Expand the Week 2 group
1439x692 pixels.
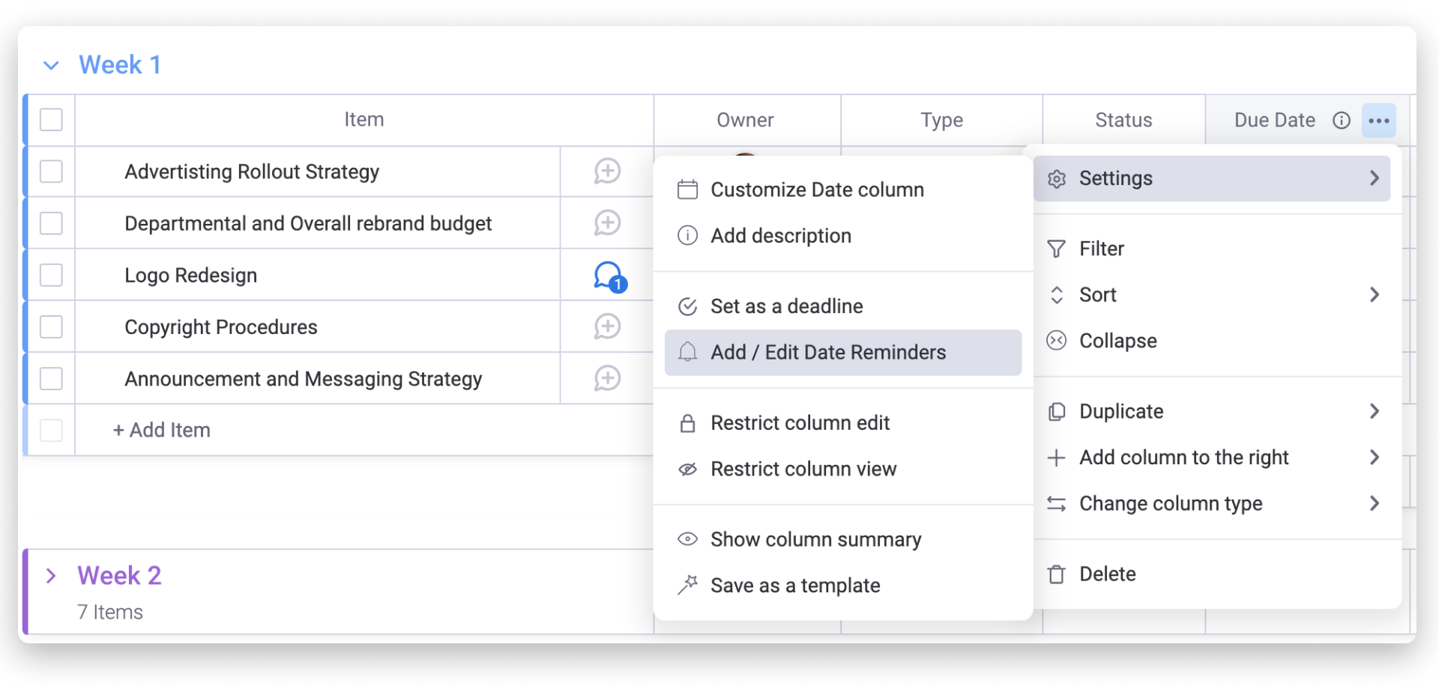point(51,576)
